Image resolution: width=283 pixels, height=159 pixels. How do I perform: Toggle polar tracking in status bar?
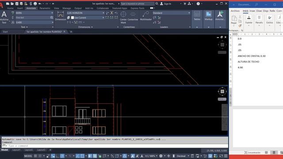click(x=62, y=156)
